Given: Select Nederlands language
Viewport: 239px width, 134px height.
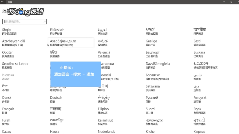Looking at the screenshot, I should 106,132.
